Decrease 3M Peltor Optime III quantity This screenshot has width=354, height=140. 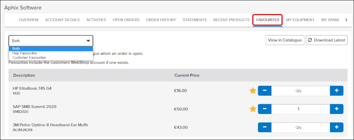[265, 127]
